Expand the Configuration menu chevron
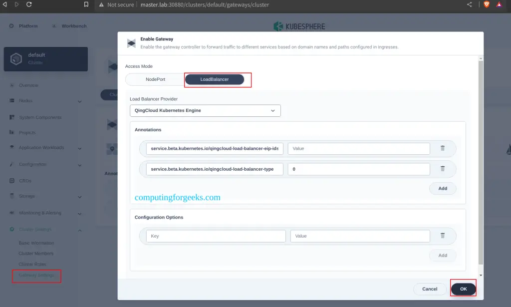The image size is (511, 307). (80, 165)
